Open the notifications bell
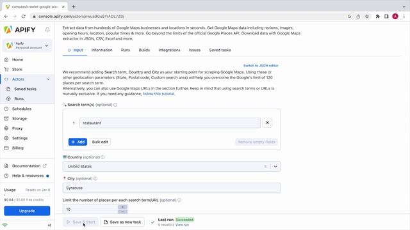The width and height of the screenshot is (410, 230). [47, 30]
